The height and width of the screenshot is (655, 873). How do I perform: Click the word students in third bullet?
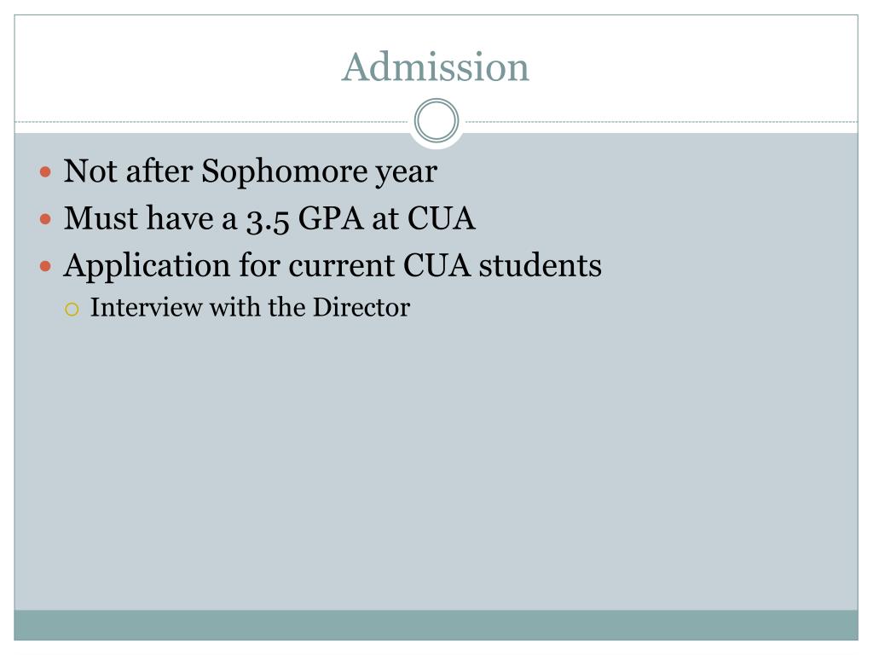tap(540, 265)
